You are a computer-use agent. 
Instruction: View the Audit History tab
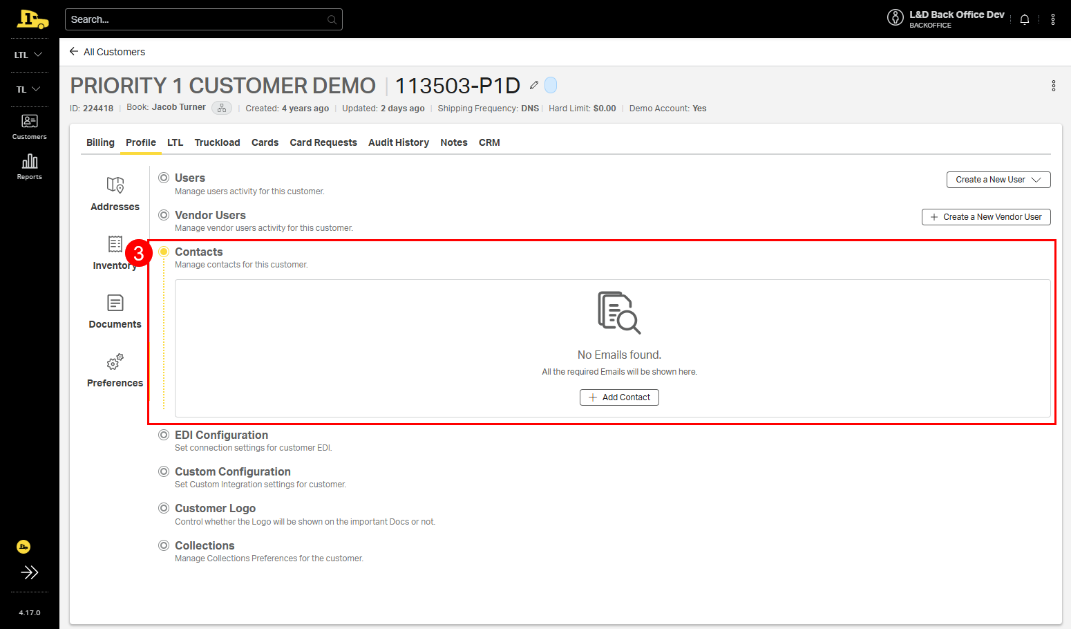[x=399, y=142]
